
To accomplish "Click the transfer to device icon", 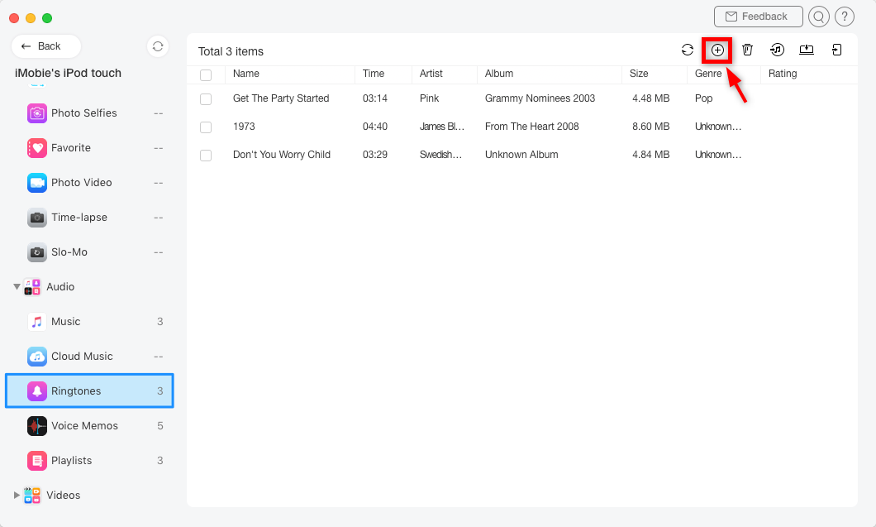I will (x=836, y=50).
